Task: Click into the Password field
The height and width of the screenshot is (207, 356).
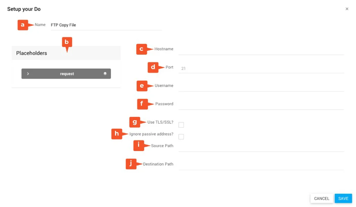Action: [x=261, y=104]
